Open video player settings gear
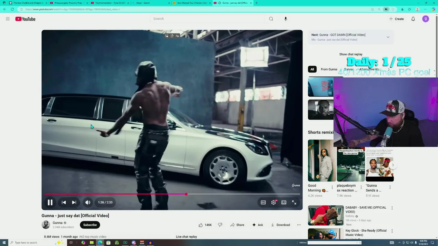The image size is (438, 246). [273, 202]
